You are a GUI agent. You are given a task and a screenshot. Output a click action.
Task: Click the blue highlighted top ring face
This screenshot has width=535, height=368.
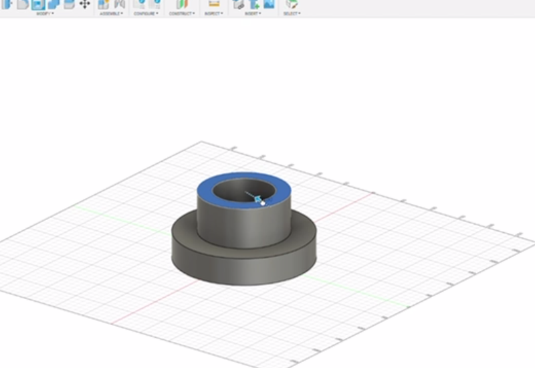(x=205, y=189)
